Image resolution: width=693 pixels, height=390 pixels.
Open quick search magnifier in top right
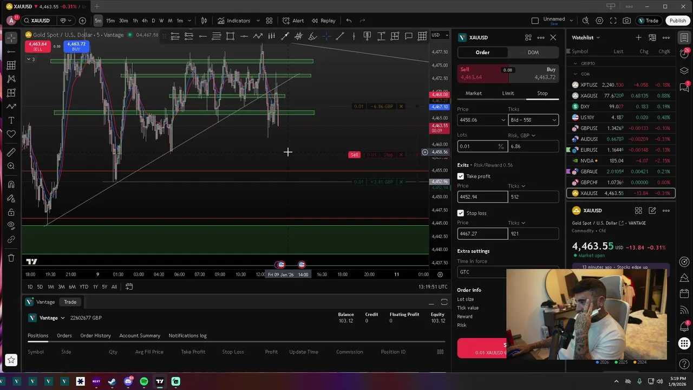click(x=585, y=21)
